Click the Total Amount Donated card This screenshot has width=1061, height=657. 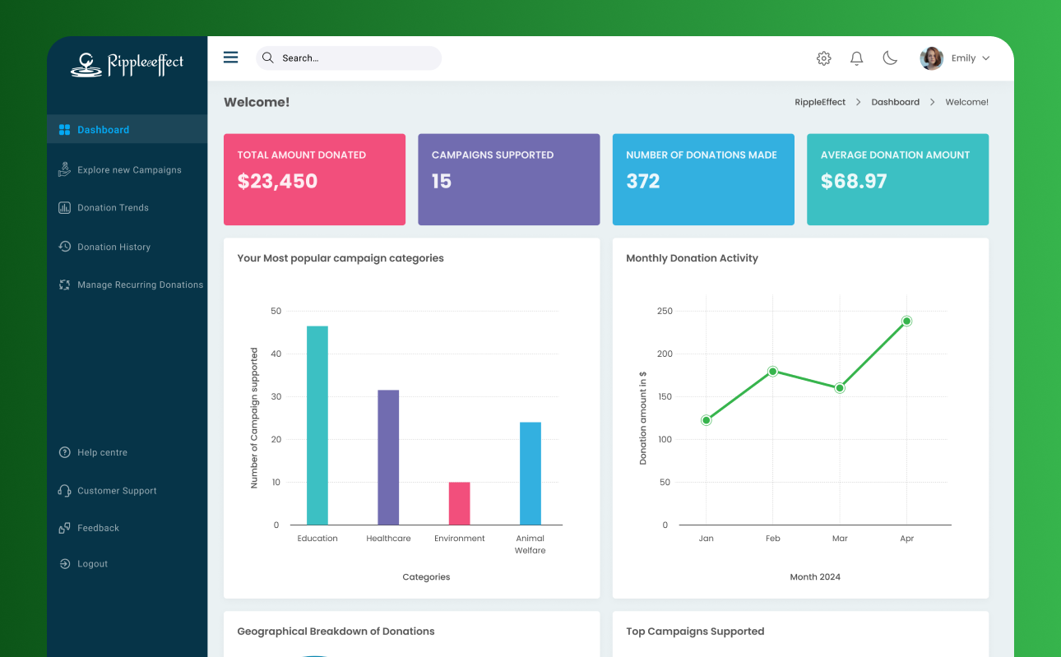(314, 179)
